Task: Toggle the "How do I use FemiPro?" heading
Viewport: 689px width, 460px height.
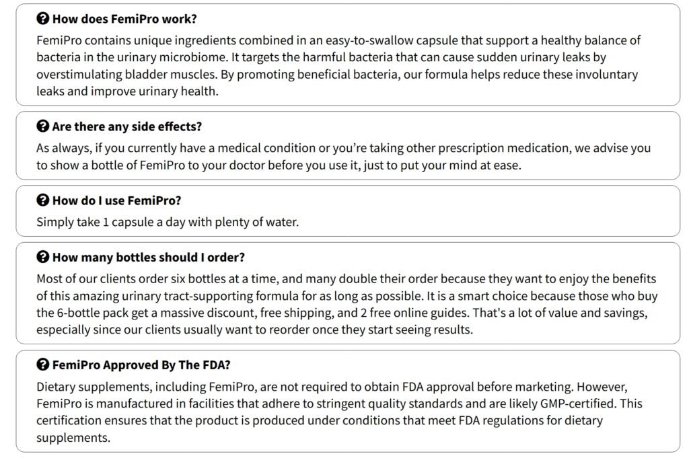Action: pyautogui.click(x=116, y=200)
